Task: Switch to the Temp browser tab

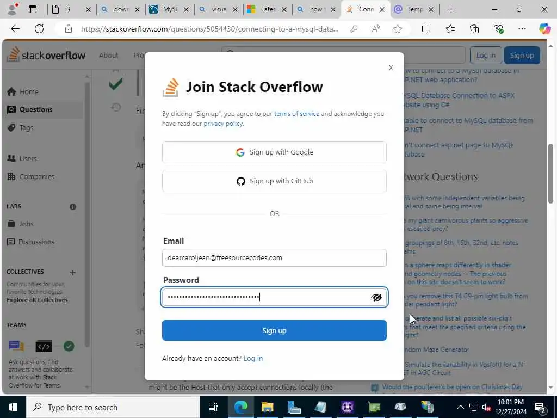Action: [x=414, y=9]
